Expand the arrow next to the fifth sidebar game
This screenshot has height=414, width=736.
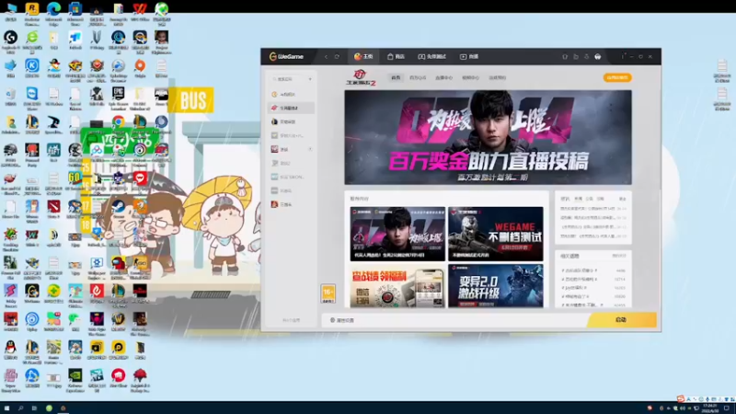[x=310, y=149]
